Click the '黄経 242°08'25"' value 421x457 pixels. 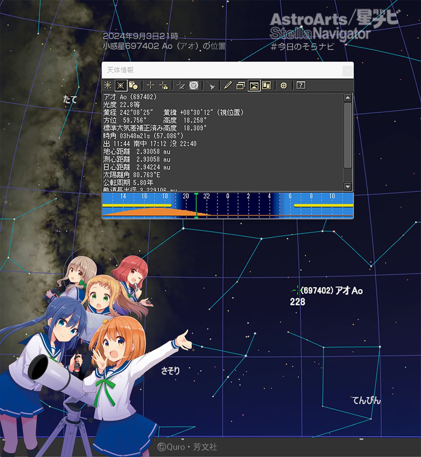pos(128,112)
